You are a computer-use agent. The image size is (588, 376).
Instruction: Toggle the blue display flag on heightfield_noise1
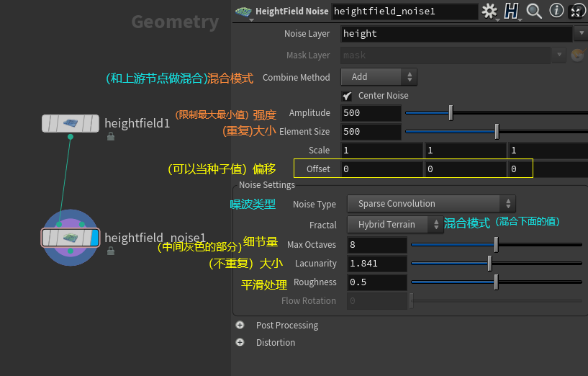[x=94, y=238]
